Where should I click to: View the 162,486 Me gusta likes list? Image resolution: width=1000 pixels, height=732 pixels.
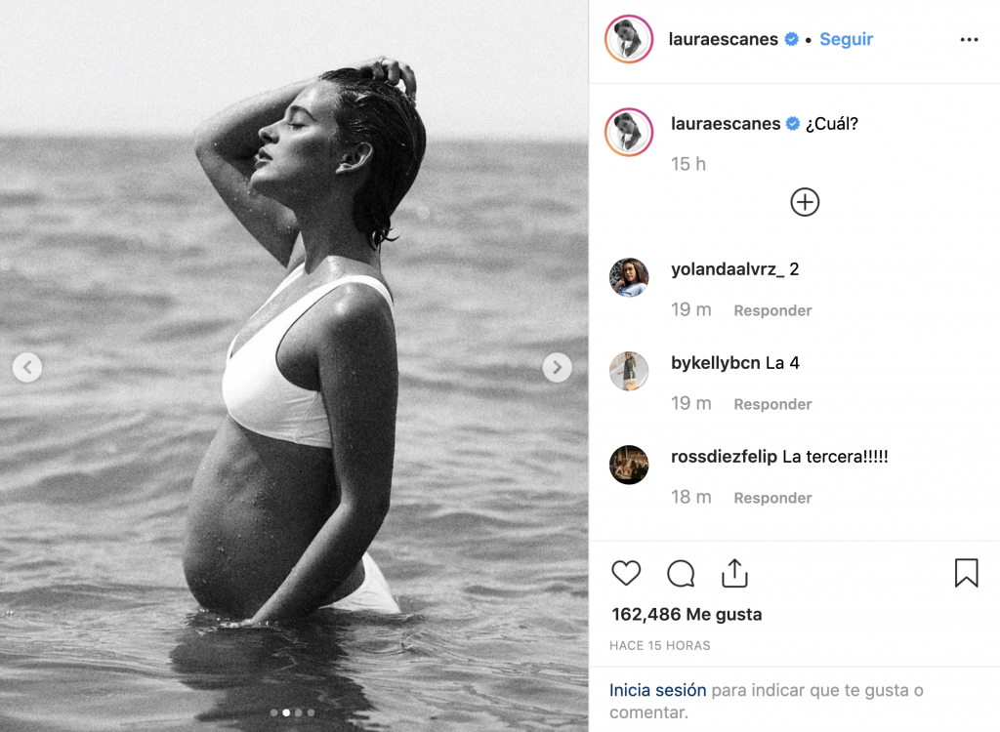pos(687,615)
